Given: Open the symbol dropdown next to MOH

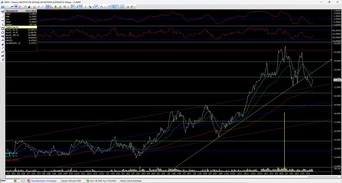Looking at the screenshot, I should tap(18, 181).
